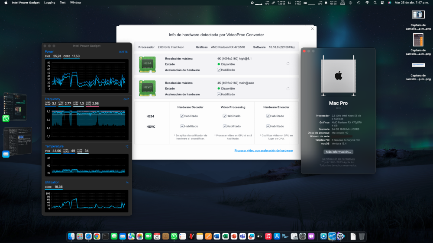Toggle HEVC Hardware Encoder checkbox
Screen dimensions: 433x243
268,126
